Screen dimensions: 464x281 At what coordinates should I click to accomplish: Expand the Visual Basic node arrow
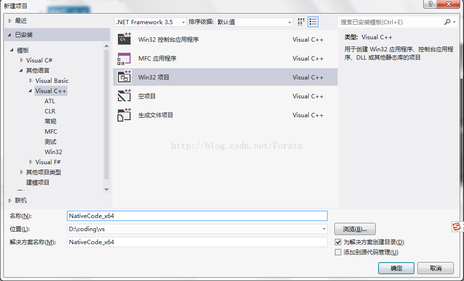point(31,80)
